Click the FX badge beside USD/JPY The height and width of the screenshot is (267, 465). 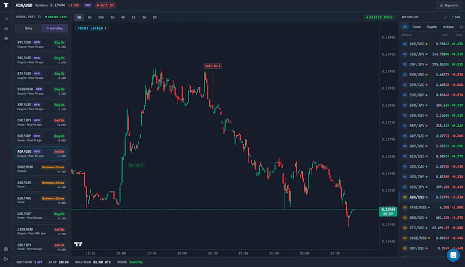(405, 187)
